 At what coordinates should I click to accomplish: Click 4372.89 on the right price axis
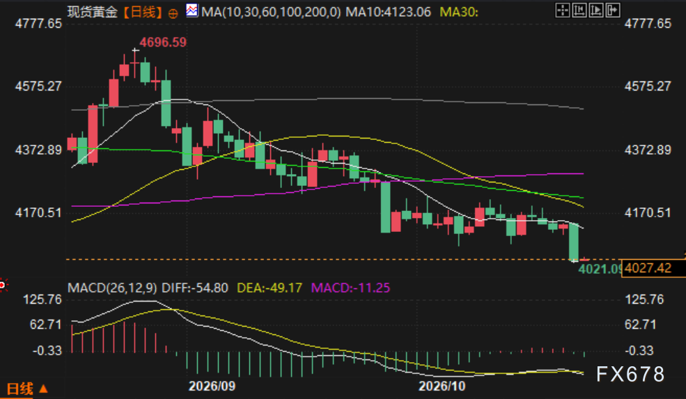pyautogui.click(x=648, y=150)
